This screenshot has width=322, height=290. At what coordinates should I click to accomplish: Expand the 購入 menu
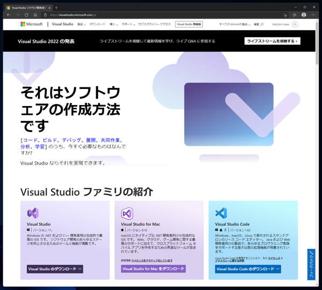coord(114,24)
